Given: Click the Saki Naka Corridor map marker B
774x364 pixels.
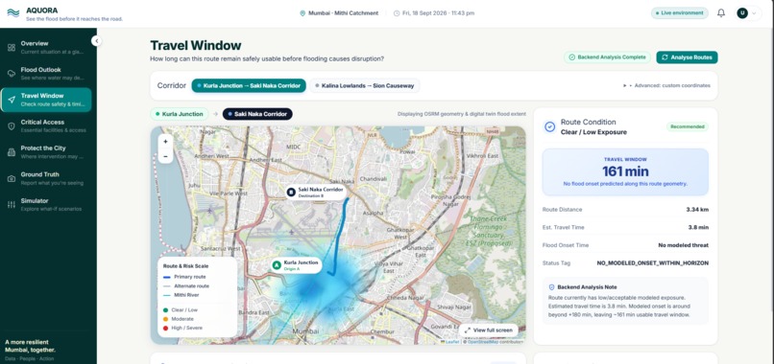Looking at the screenshot, I should coord(315,193).
